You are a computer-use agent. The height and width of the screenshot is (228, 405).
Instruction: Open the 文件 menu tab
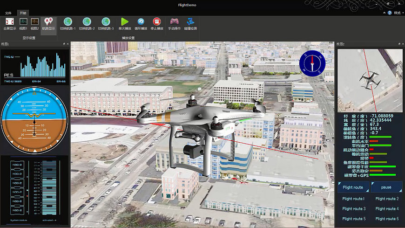pos(8,13)
